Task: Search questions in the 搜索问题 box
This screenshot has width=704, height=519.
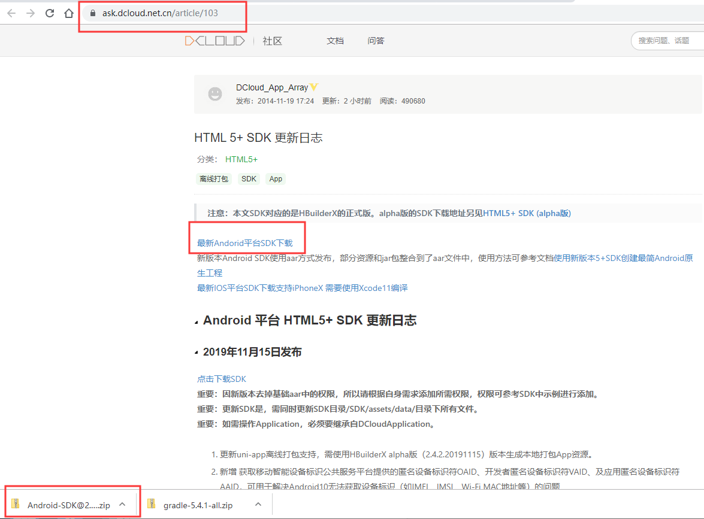Action: [667, 41]
